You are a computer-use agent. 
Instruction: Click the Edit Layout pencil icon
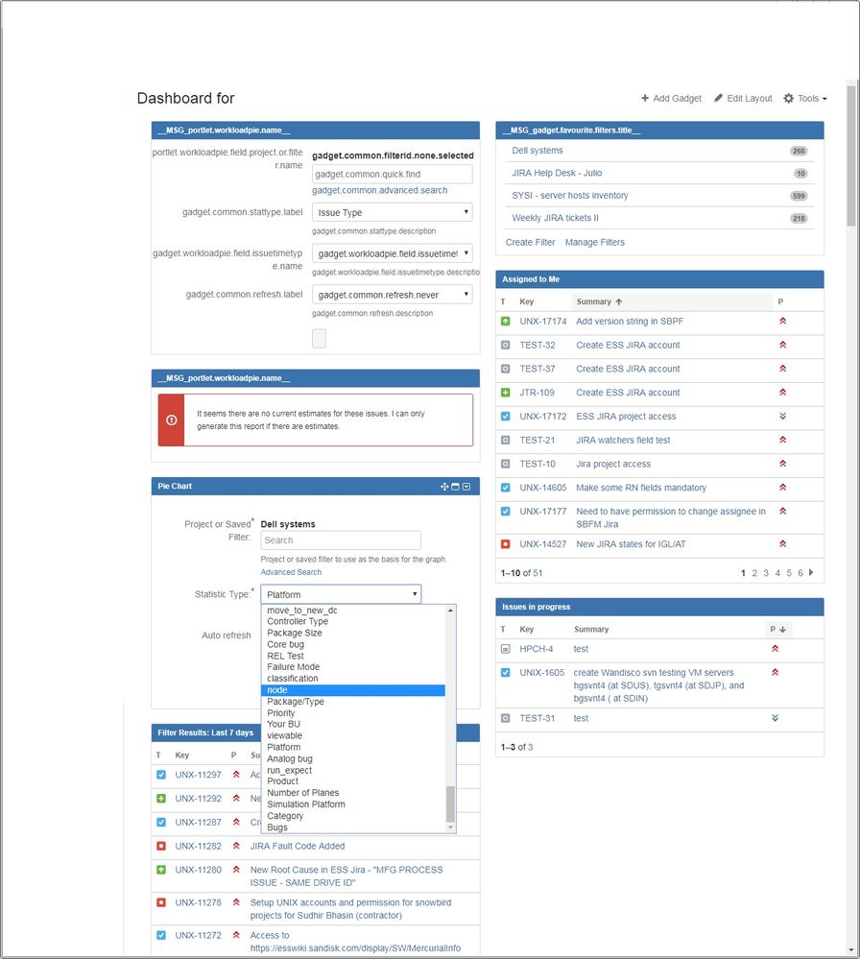[x=718, y=98]
